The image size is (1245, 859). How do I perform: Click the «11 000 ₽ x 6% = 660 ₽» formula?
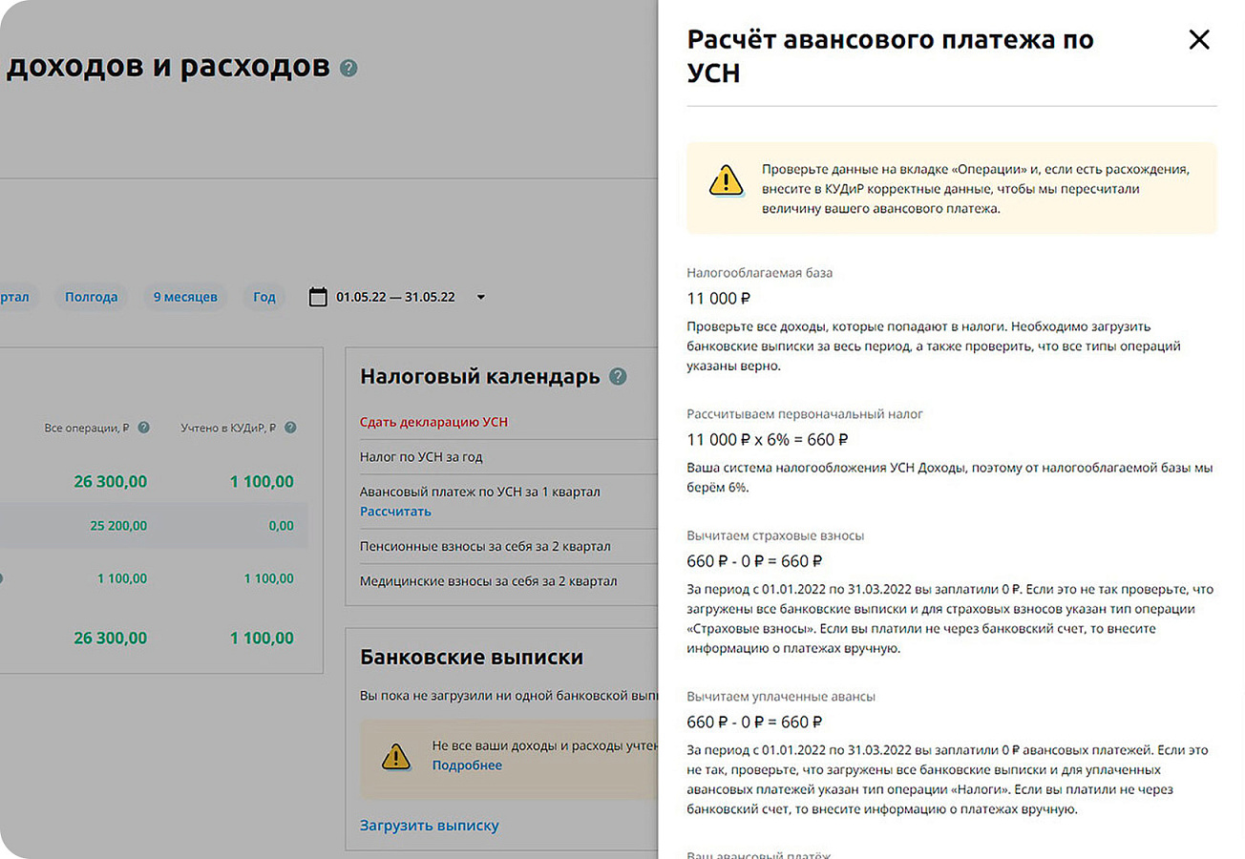point(768,440)
